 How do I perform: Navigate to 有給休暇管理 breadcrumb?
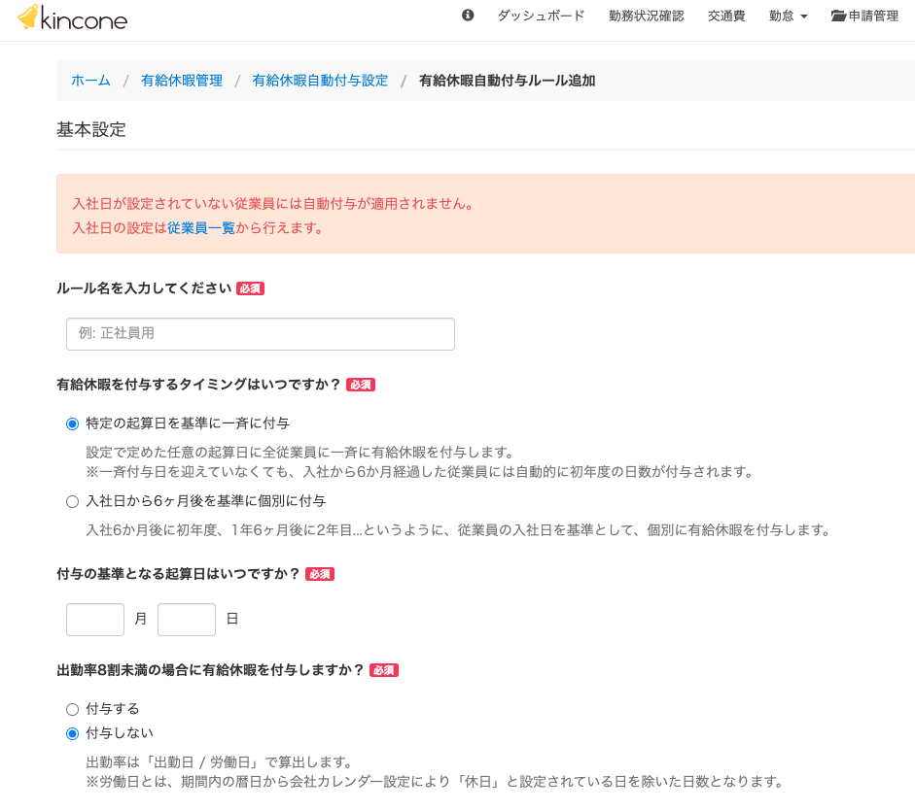pos(182,81)
